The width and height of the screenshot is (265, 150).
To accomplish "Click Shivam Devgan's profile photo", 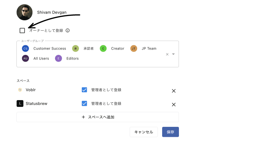I will pyautogui.click(x=25, y=12).
